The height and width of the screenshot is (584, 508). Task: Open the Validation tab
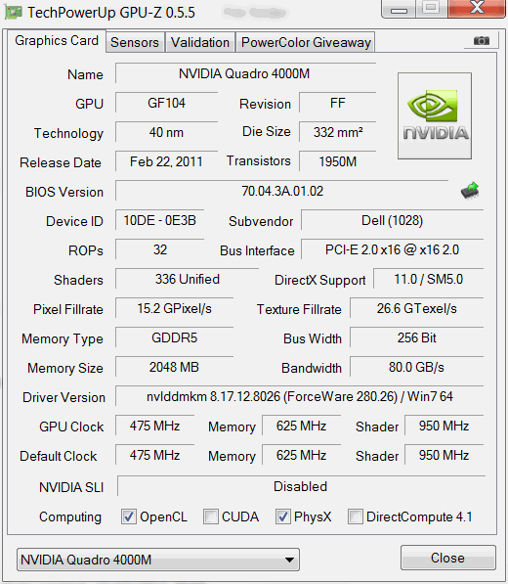(x=200, y=42)
